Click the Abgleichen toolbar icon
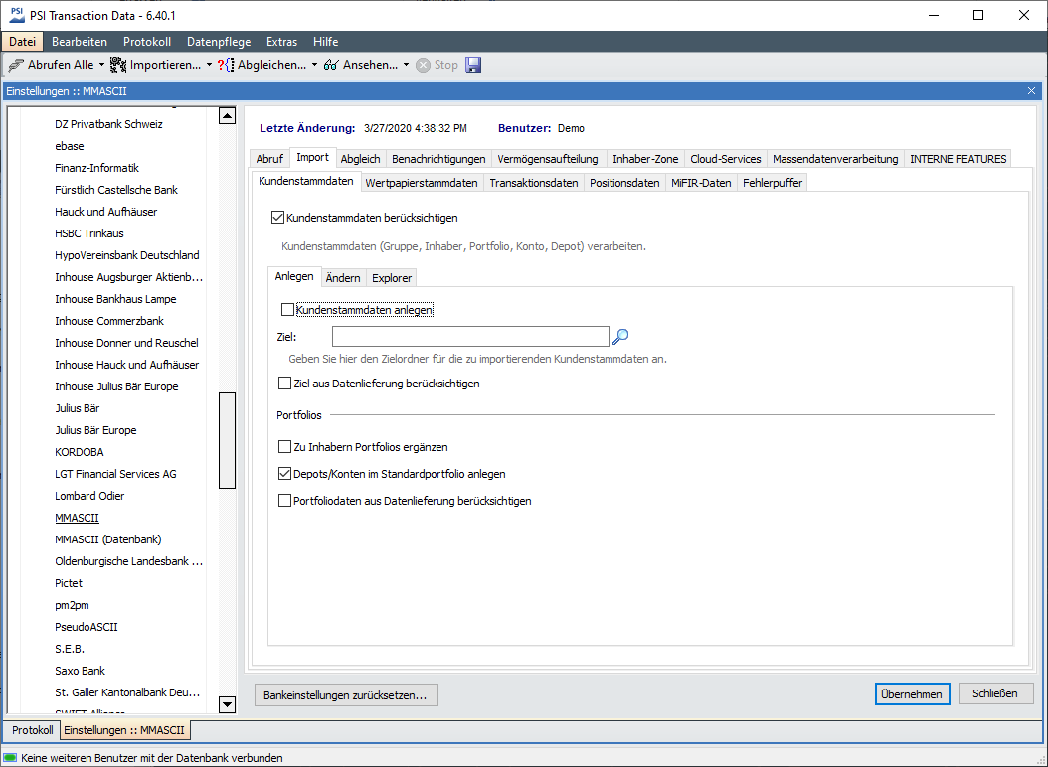 (x=225, y=65)
